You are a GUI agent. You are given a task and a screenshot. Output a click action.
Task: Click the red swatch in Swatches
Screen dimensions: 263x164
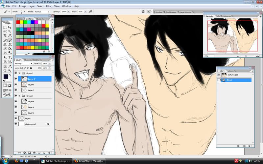[18, 22]
